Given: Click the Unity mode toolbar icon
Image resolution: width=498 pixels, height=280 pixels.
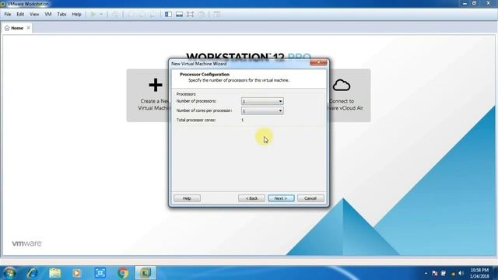Looking at the screenshot, I should click(202, 14).
